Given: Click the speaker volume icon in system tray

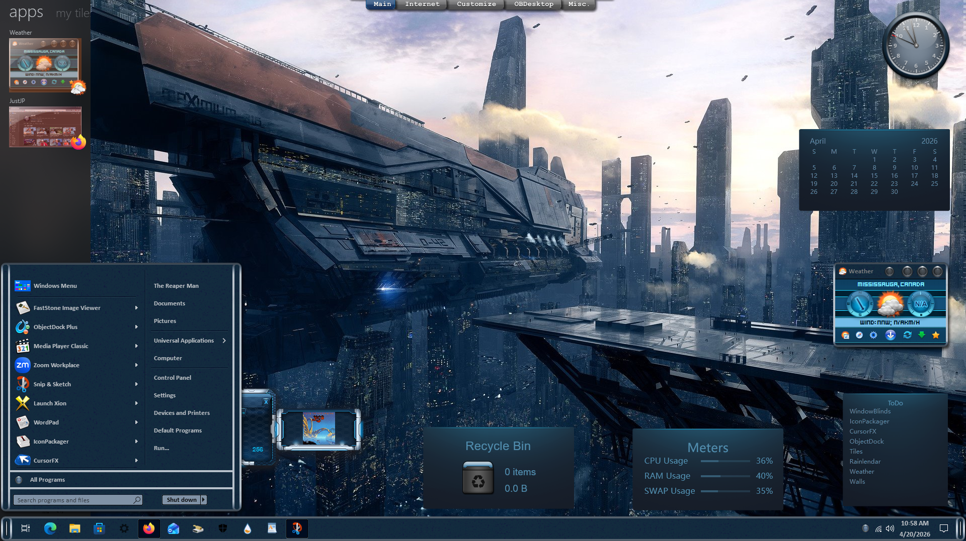Looking at the screenshot, I should (x=890, y=528).
